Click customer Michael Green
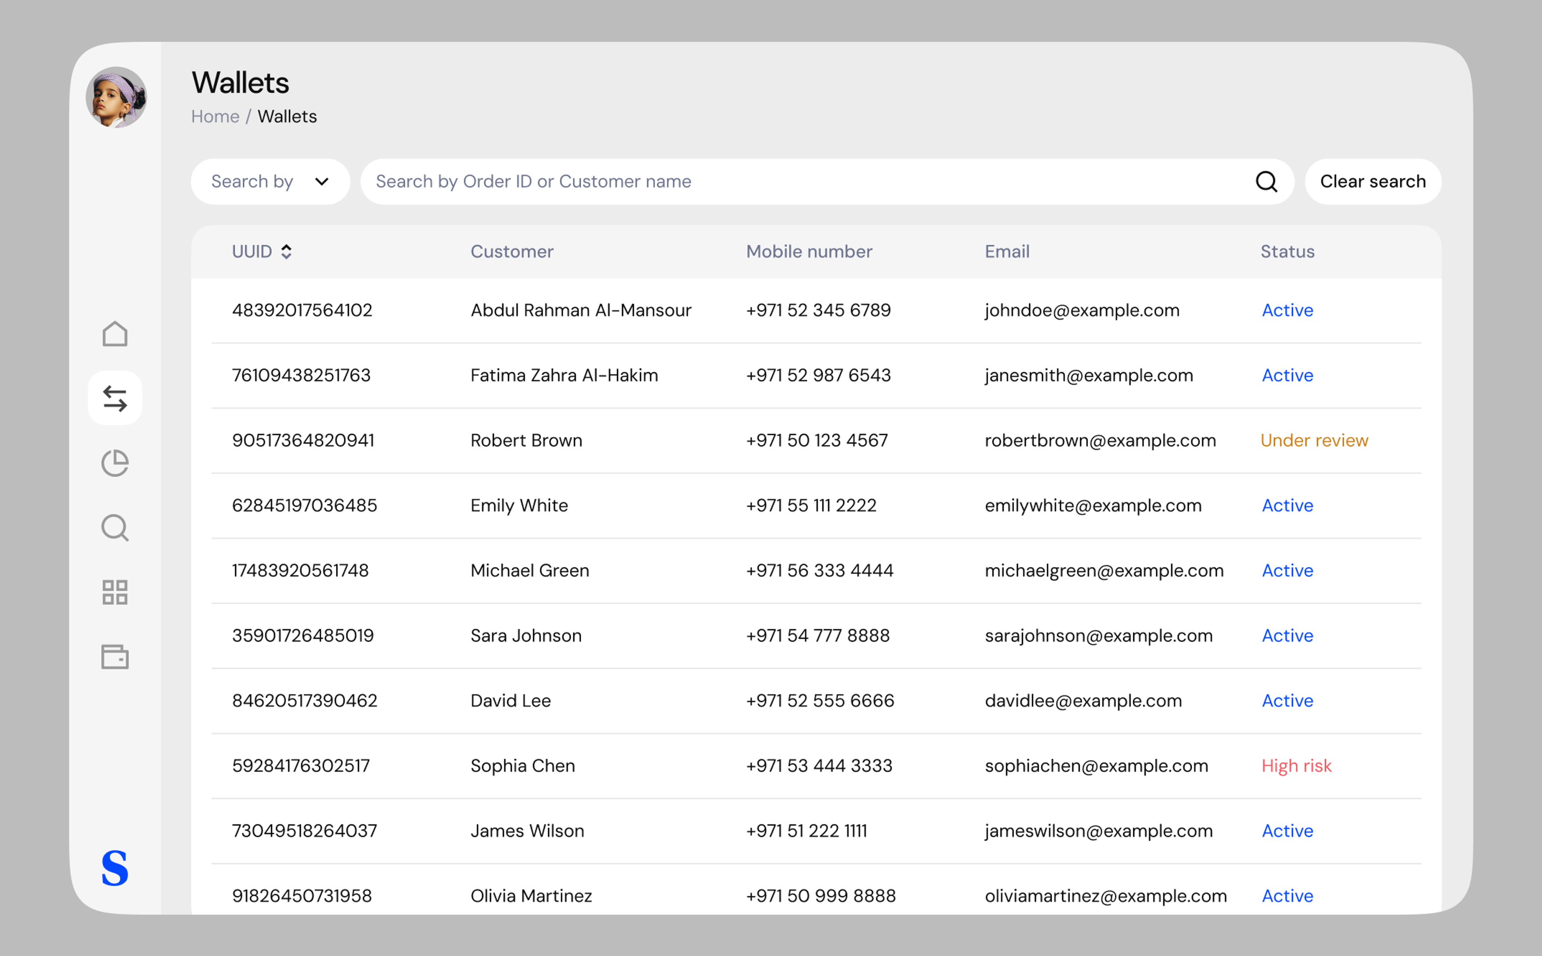The width and height of the screenshot is (1542, 956). tap(530, 571)
